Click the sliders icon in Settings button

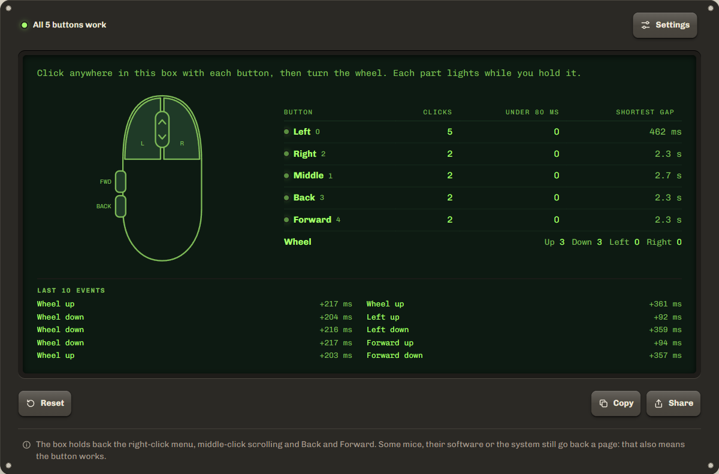pyautogui.click(x=645, y=25)
